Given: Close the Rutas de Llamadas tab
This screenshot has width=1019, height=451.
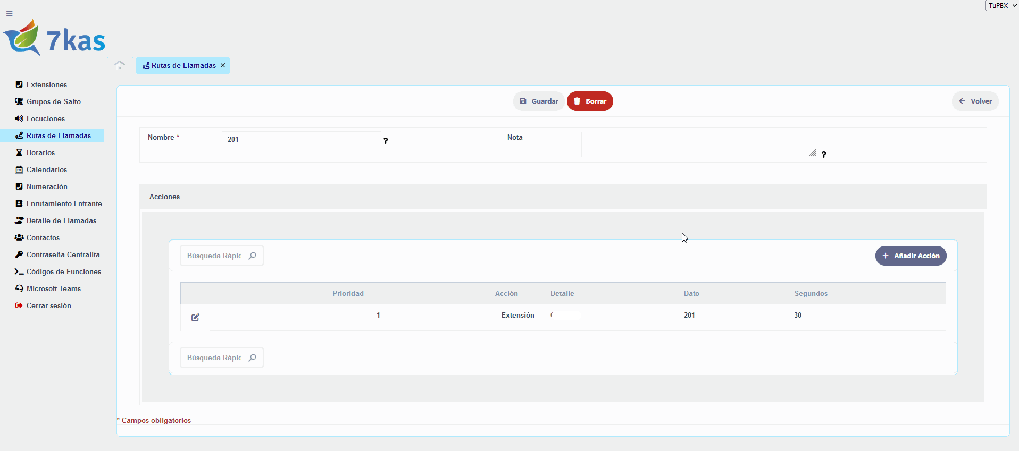Looking at the screenshot, I should click(223, 65).
